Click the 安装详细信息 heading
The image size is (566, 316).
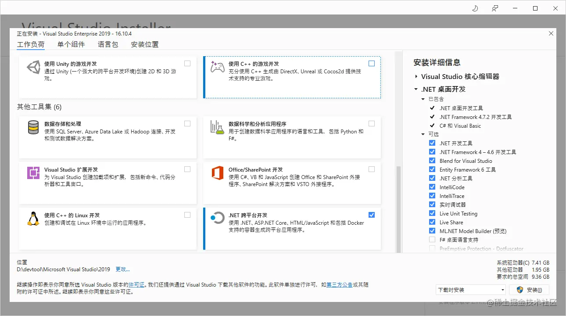[x=437, y=62]
